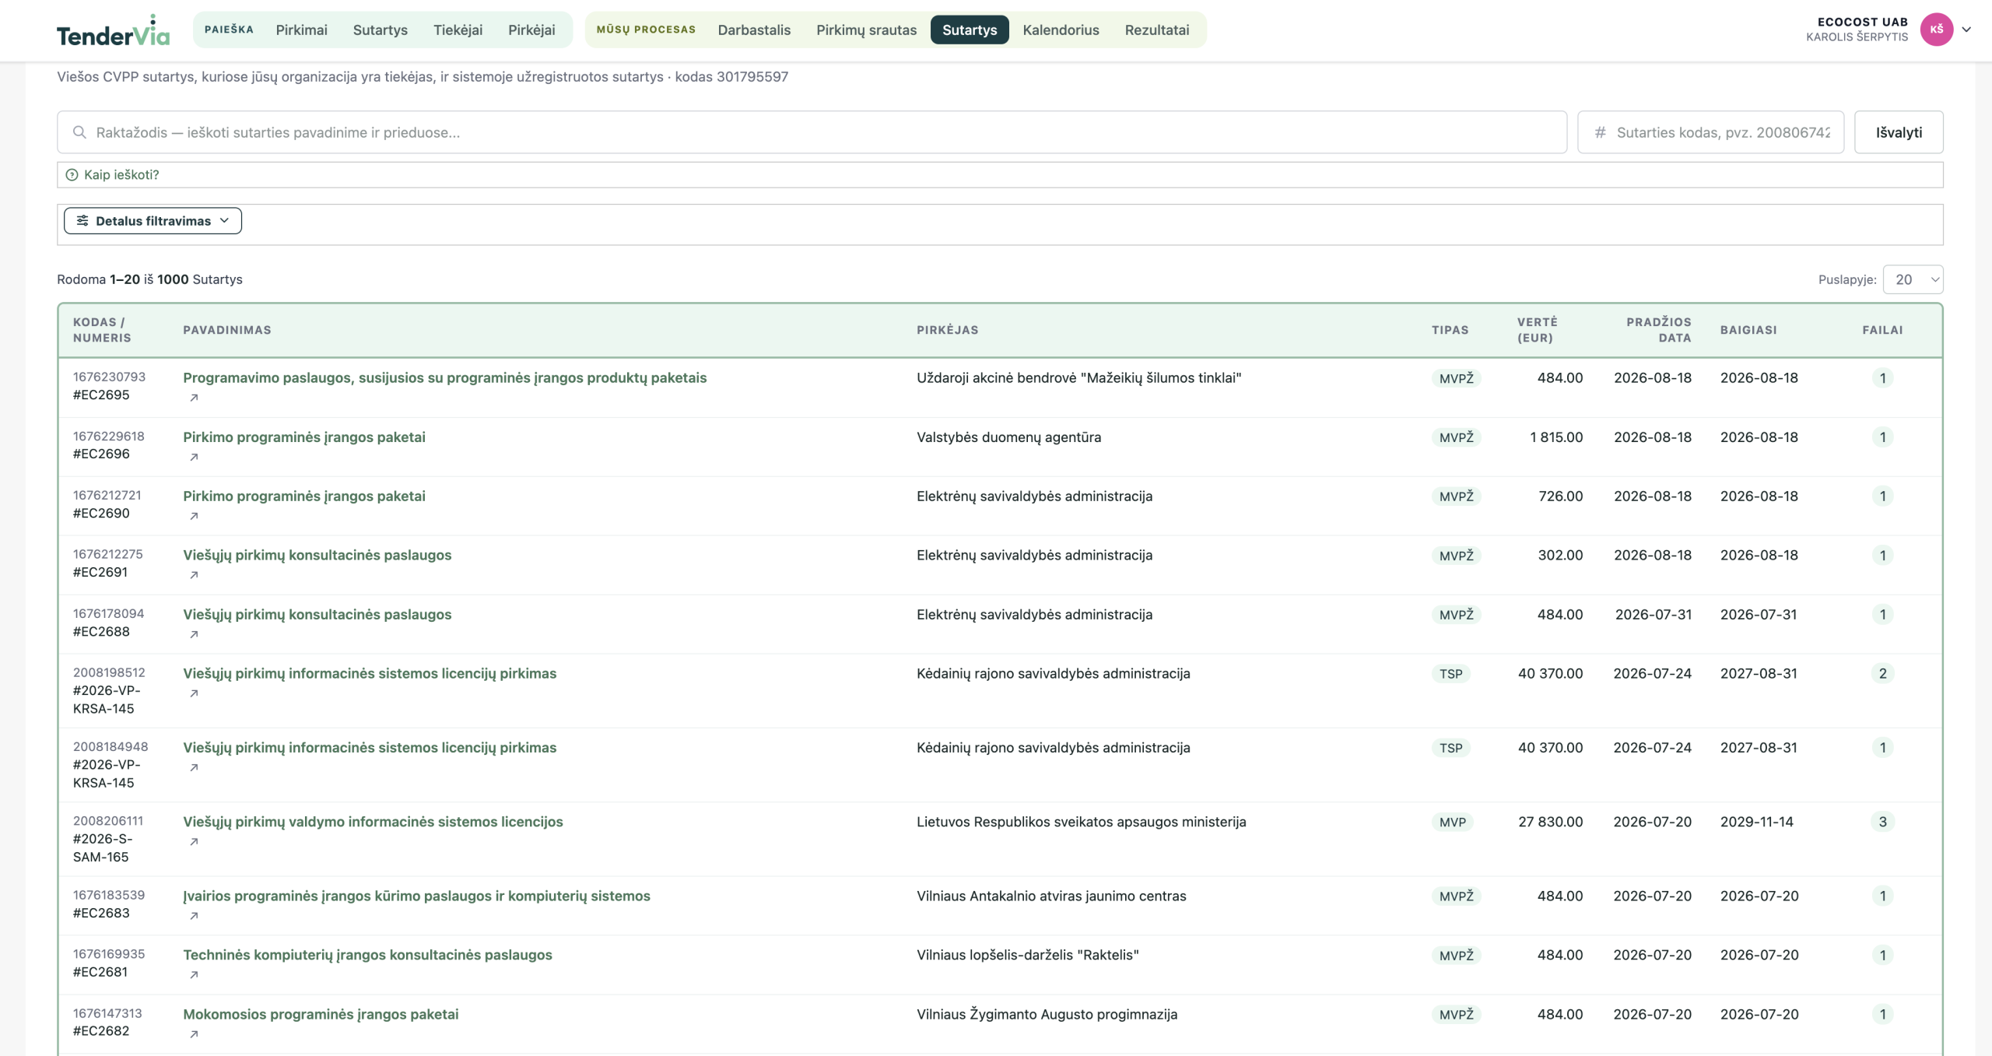Focus the Raktažodis keyword search field
The width and height of the screenshot is (1992, 1056).
tap(812, 132)
